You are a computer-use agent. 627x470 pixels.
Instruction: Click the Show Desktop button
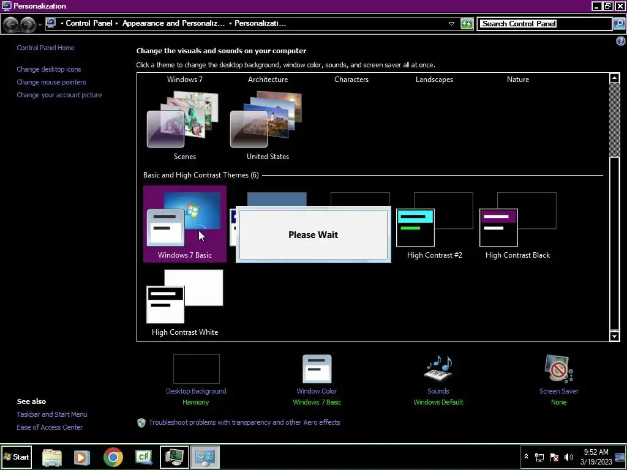coord(620,457)
